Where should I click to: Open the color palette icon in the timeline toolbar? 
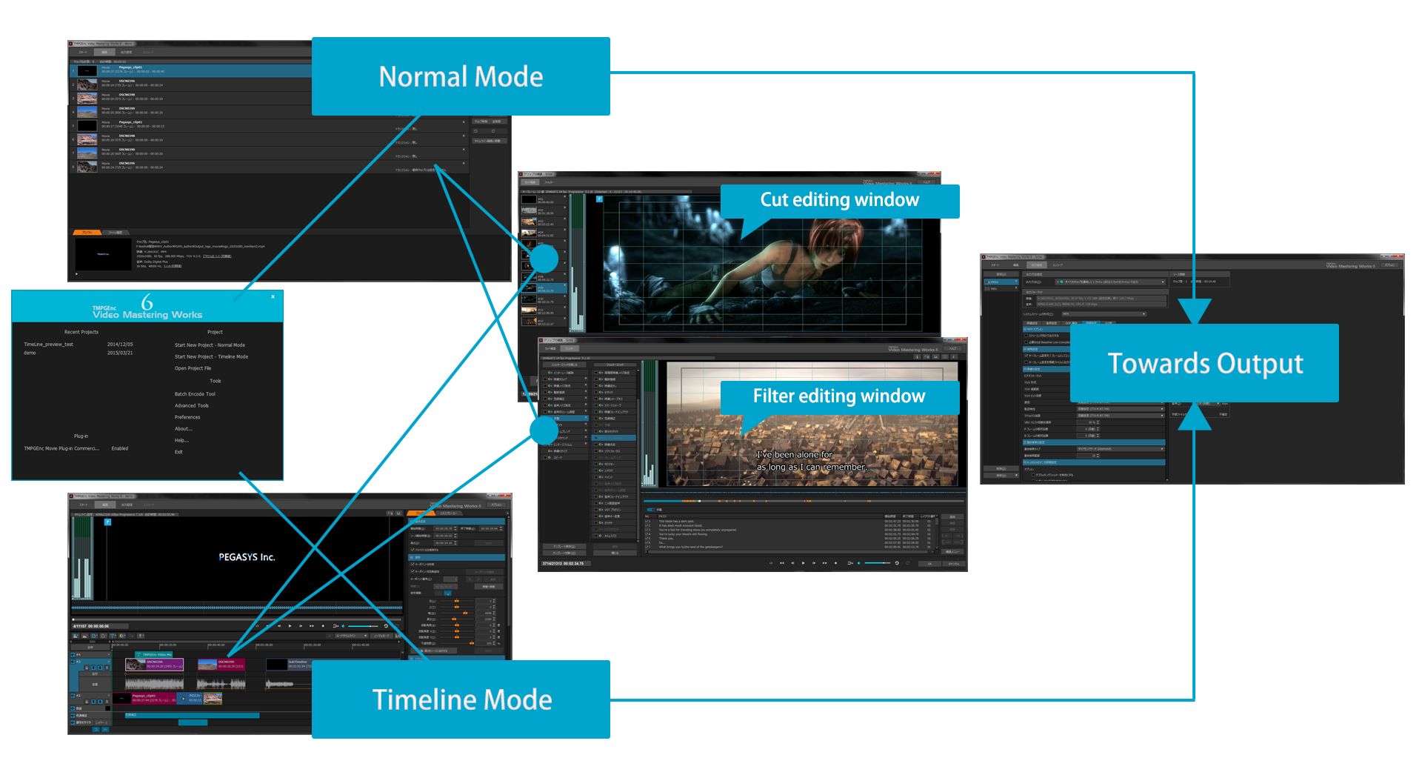point(121,636)
